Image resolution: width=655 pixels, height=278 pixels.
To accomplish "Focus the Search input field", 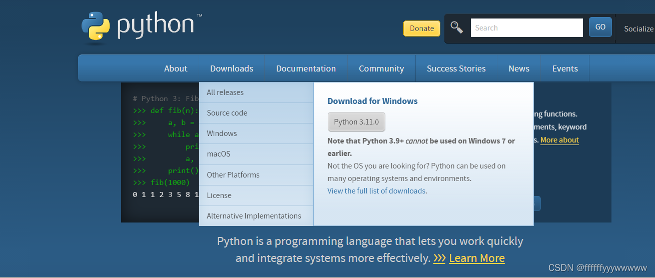I will click(527, 28).
